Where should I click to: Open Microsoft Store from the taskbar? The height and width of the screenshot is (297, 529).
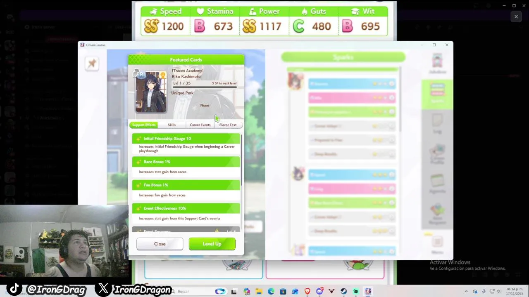click(x=283, y=292)
